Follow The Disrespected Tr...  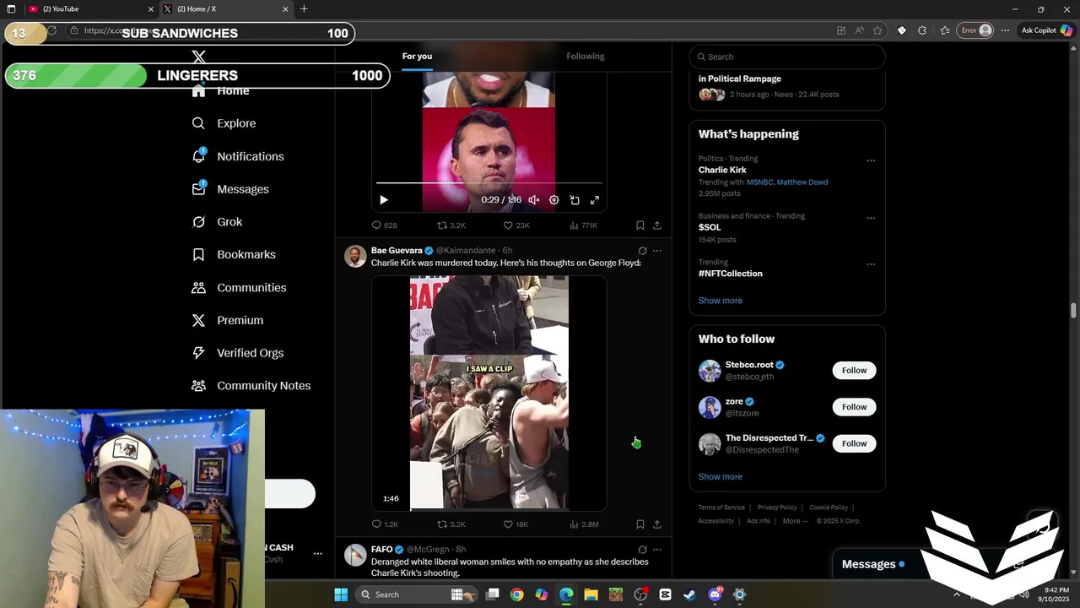854,443
